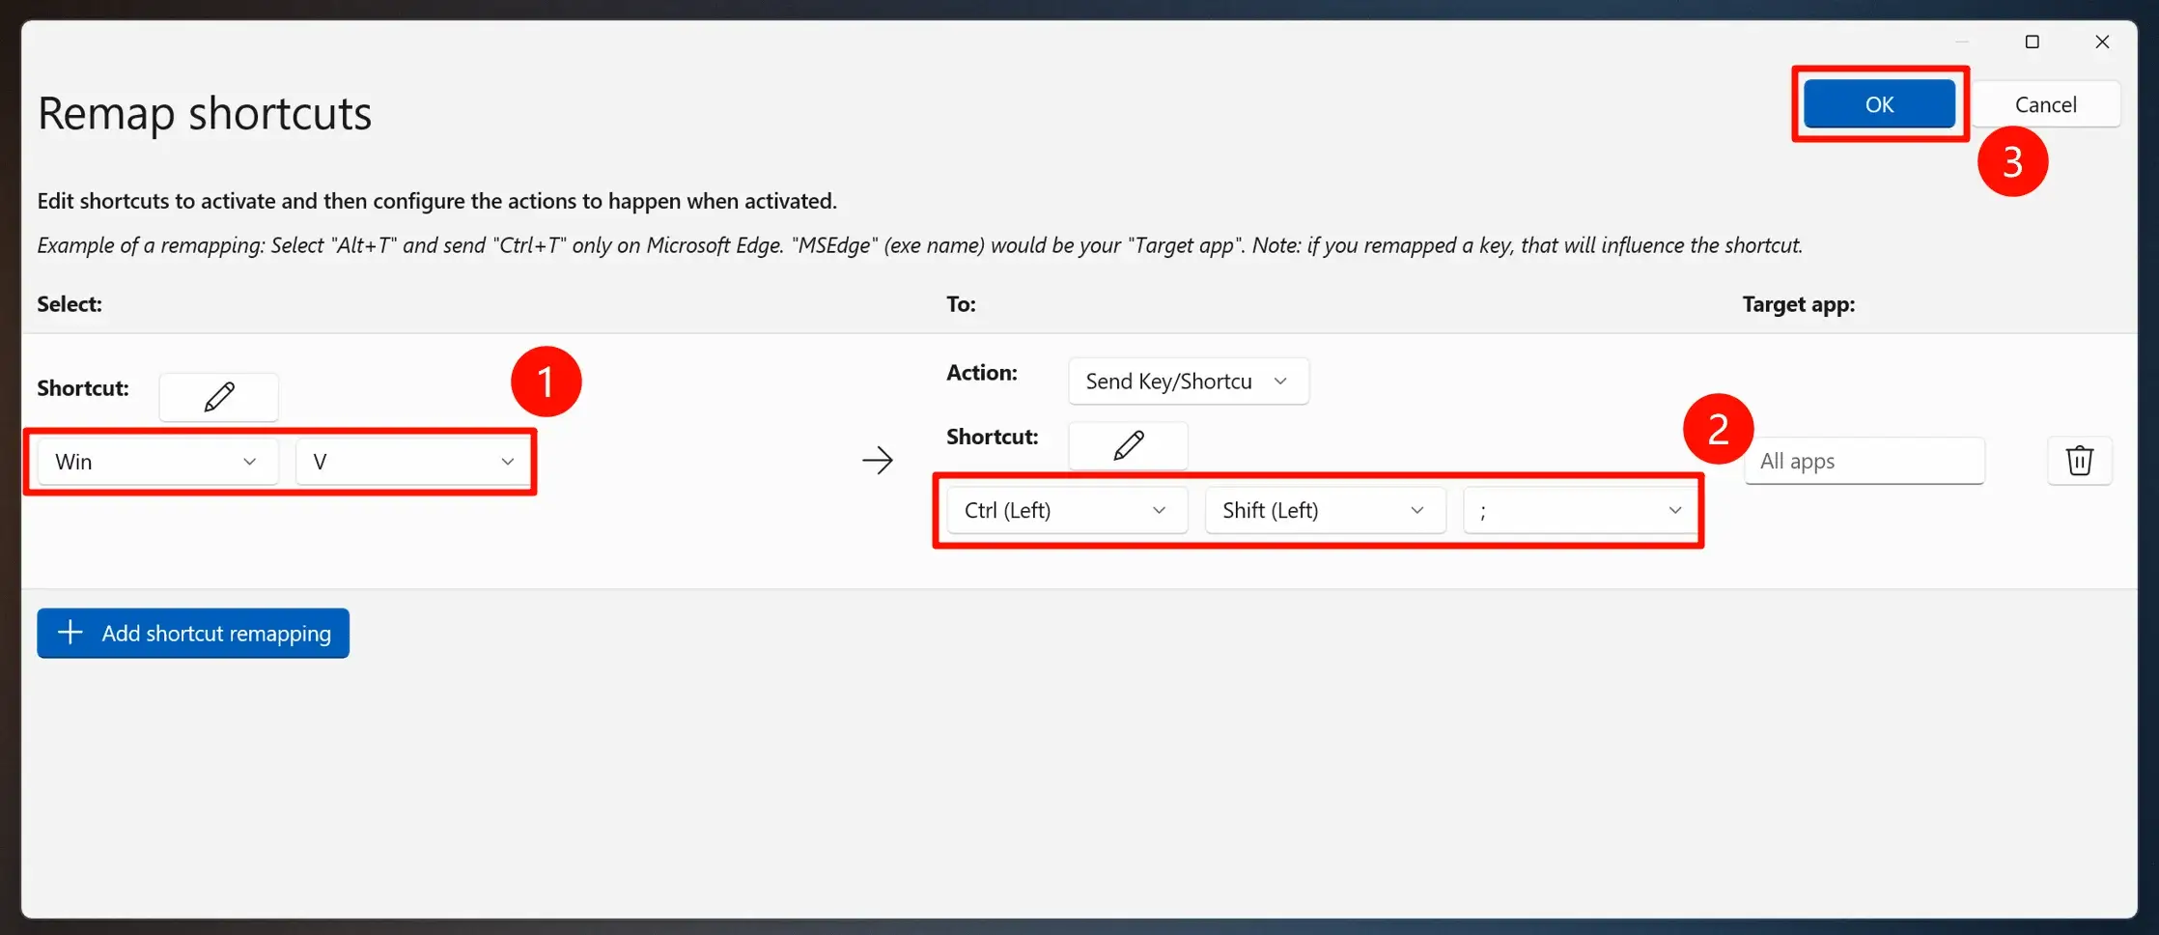Expand the semicolon key dropdown

[1581, 510]
